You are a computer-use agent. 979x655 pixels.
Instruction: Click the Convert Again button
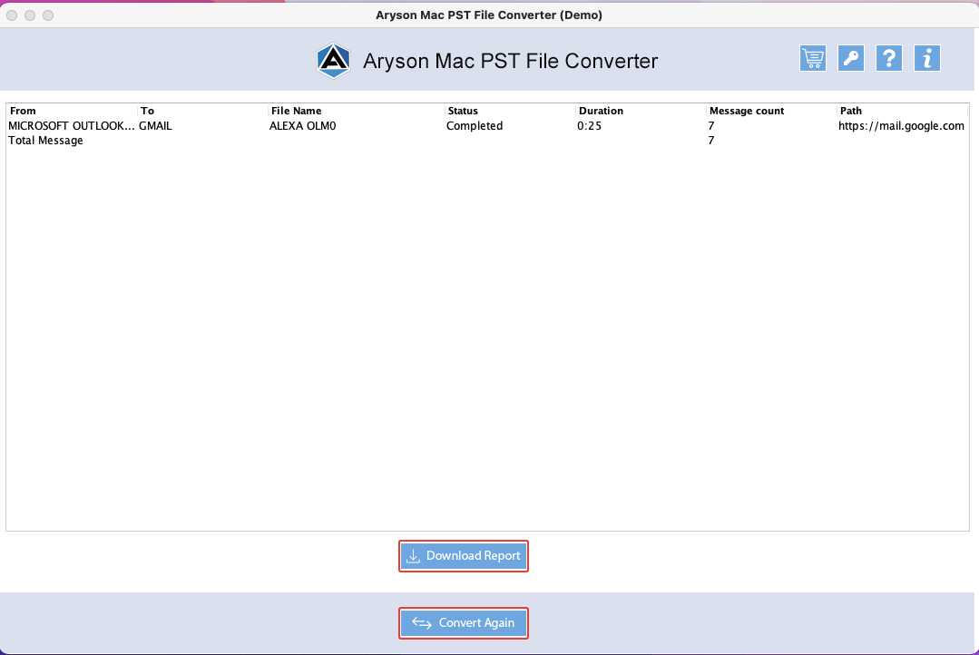[x=464, y=623]
